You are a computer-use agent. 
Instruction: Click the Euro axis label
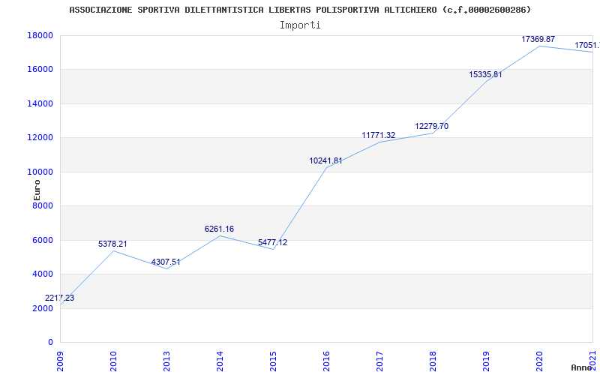[37, 190]
